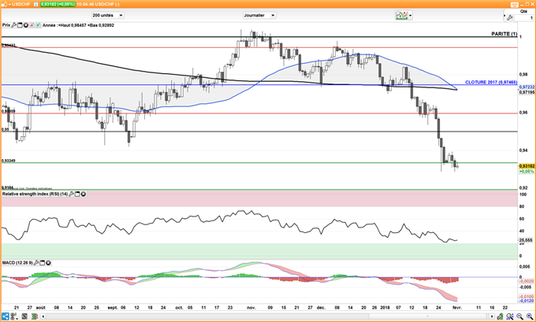Open the Journalier timeframe dropdown
The height and width of the screenshot is (322, 536).
coord(259,16)
